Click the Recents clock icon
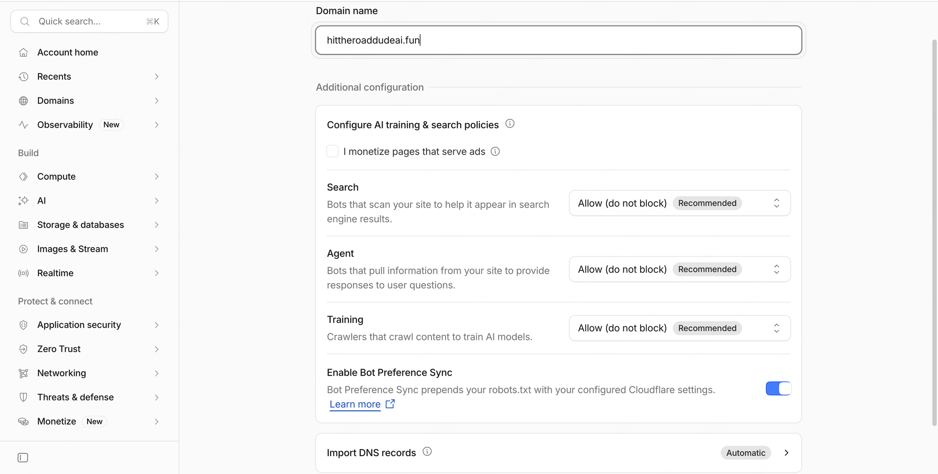This screenshot has height=474, width=938. click(23, 76)
